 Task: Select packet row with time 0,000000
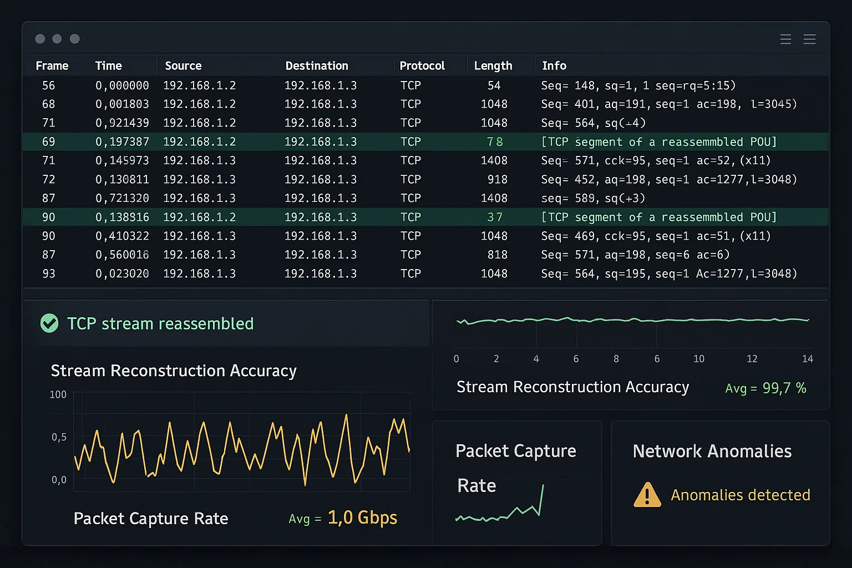[x=426, y=85]
